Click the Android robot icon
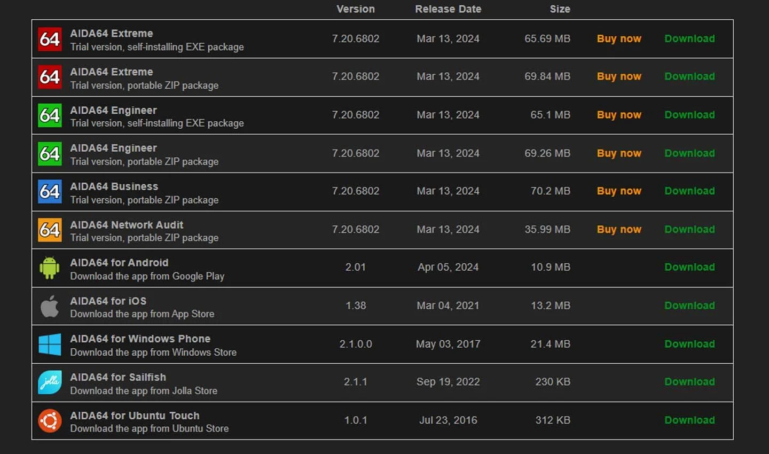Image resolution: width=769 pixels, height=454 pixels. 50,268
